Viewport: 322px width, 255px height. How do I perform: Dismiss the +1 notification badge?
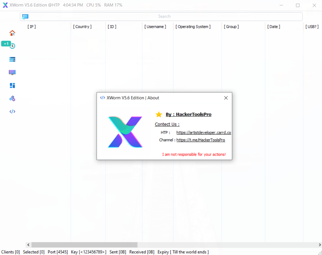click(6, 44)
